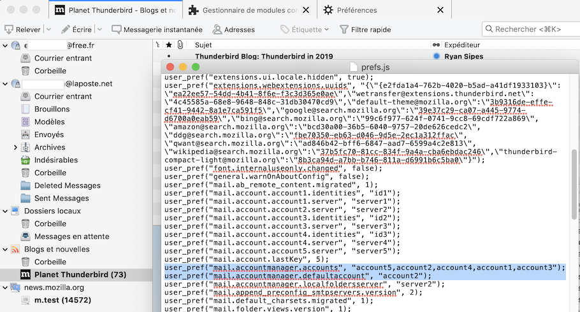Collapse the Dossiers locaux section
Image resolution: width=580 pixels, height=312 pixels.
[x=5, y=211]
